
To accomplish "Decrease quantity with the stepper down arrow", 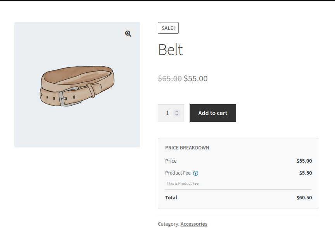I will (x=177, y=115).
